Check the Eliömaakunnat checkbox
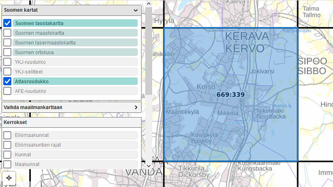The width and height of the screenshot is (333, 187). tap(7, 135)
